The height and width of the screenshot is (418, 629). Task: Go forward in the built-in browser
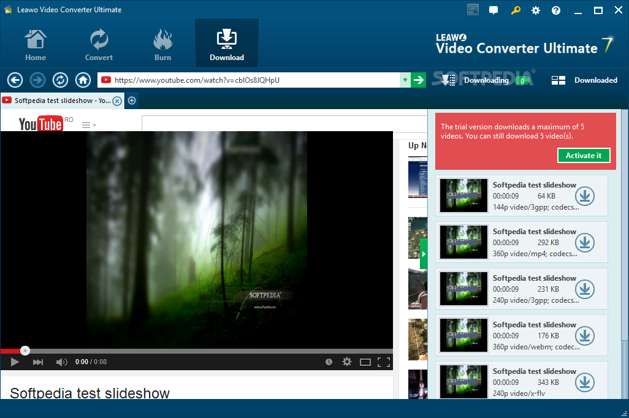[38, 80]
